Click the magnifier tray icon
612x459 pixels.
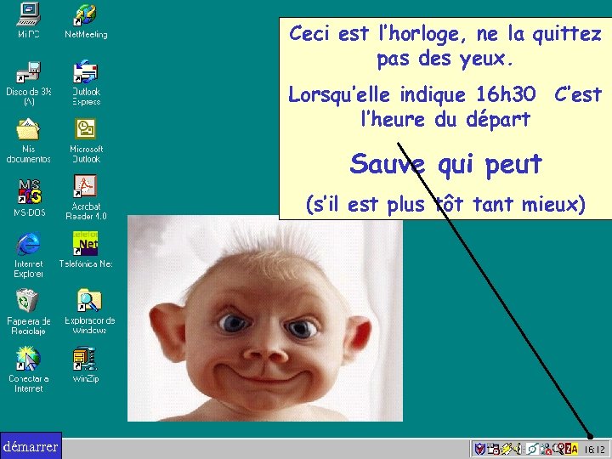coord(558,449)
